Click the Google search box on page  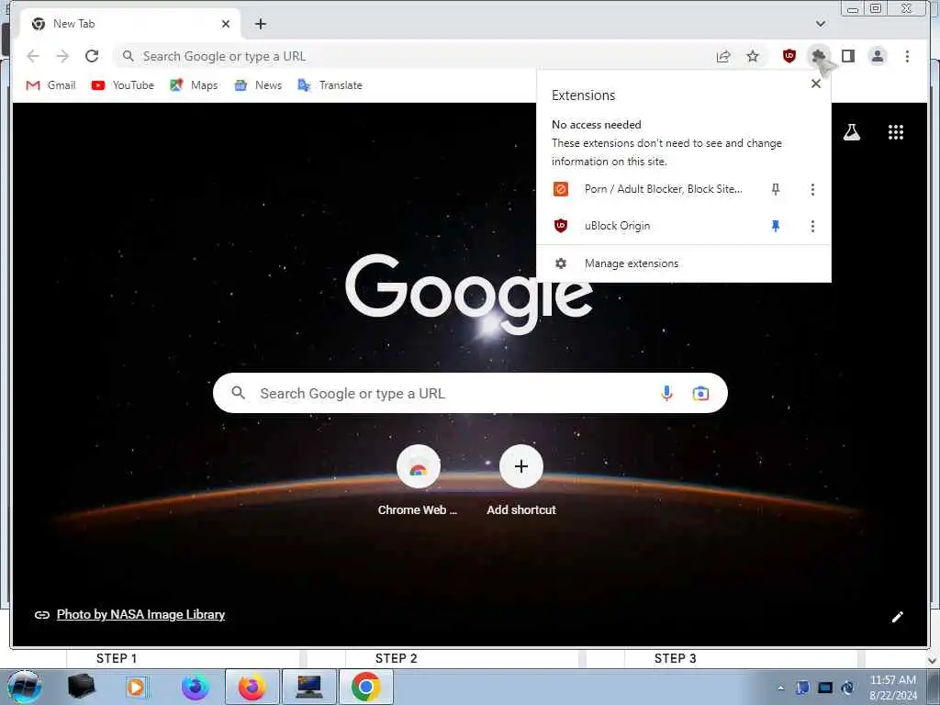pos(470,393)
